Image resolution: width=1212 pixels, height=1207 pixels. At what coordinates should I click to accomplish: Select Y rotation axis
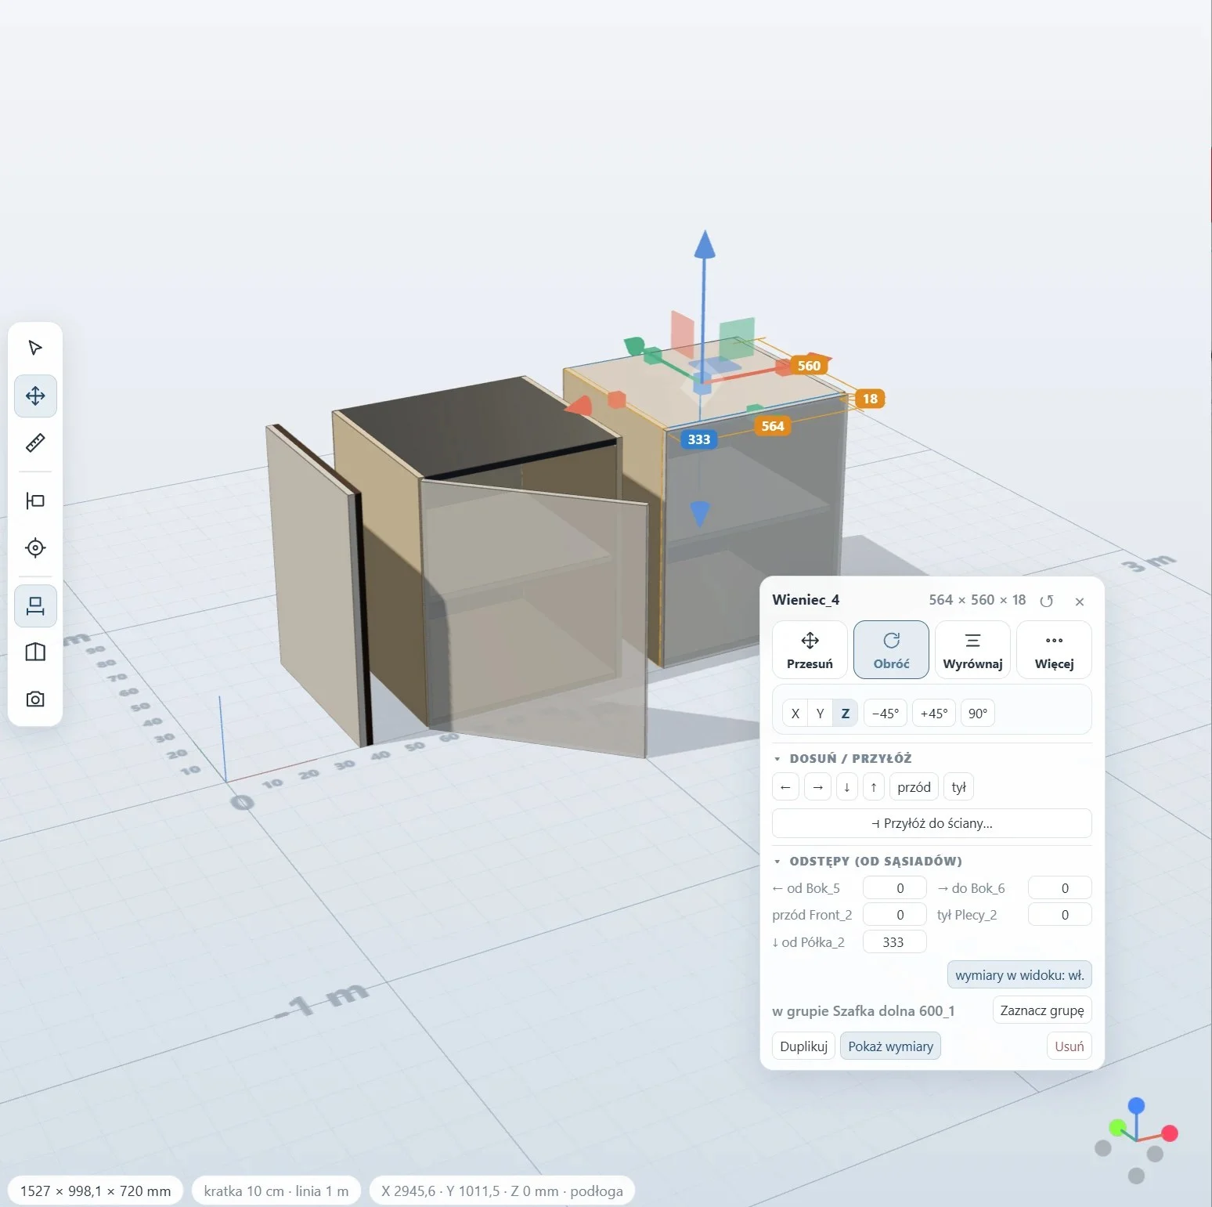point(820,714)
